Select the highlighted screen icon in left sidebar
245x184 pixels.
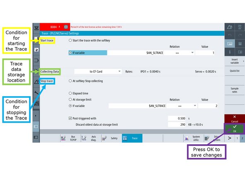coord(36,126)
